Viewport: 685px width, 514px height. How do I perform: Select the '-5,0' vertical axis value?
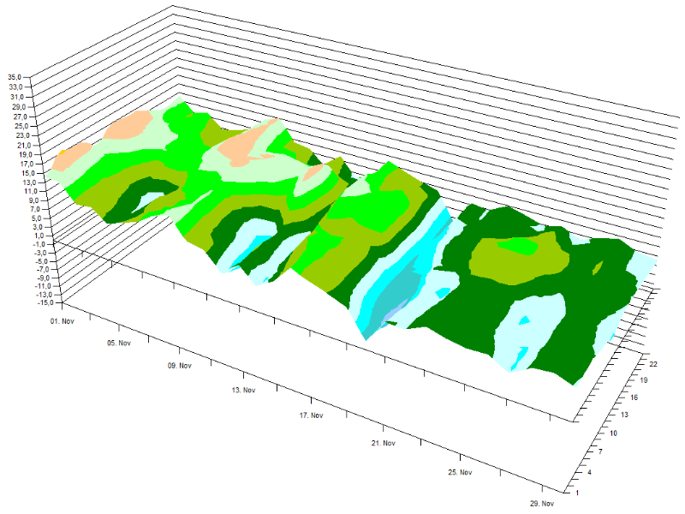tap(41, 261)
